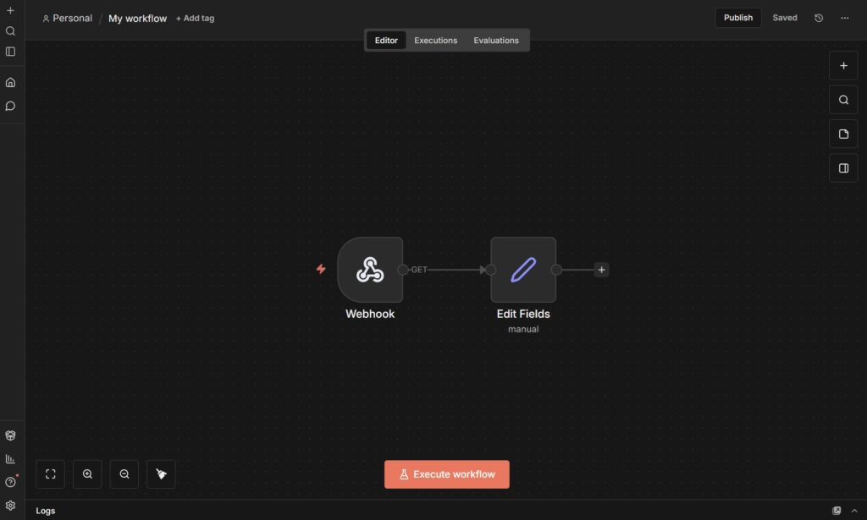
Task: Click the Publish button
Action: tap(737, 18)
